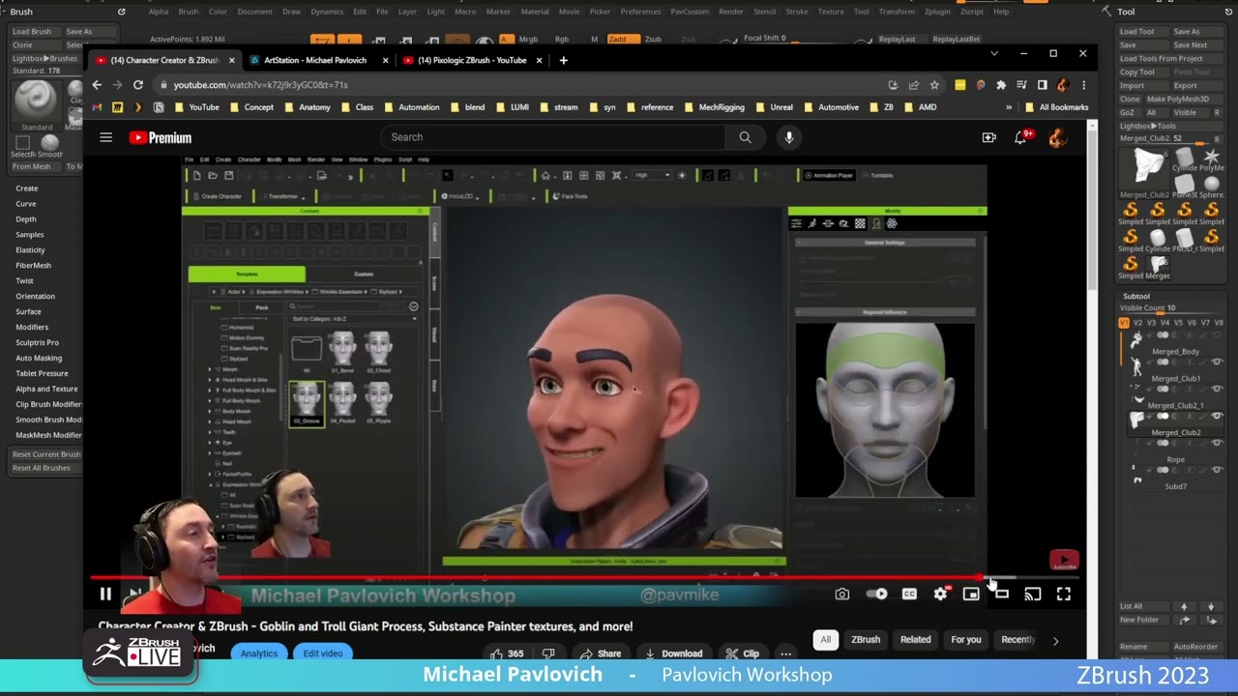Image resolution: width=1238 pixels, height=696 pixels.
Task: Open a new browser tab
Action: coord(564,60)
